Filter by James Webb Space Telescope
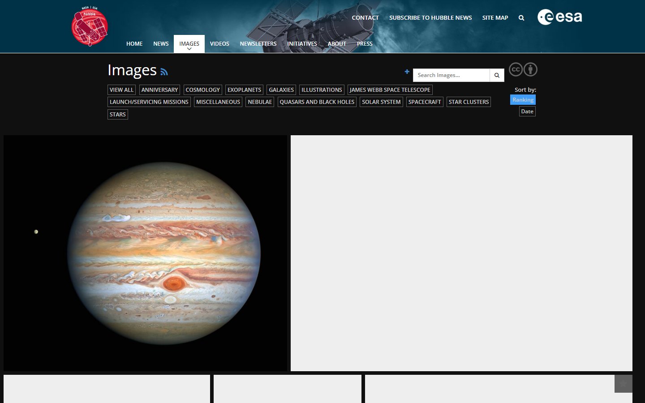The image size is (645, 403). click(x=390, y=90)
